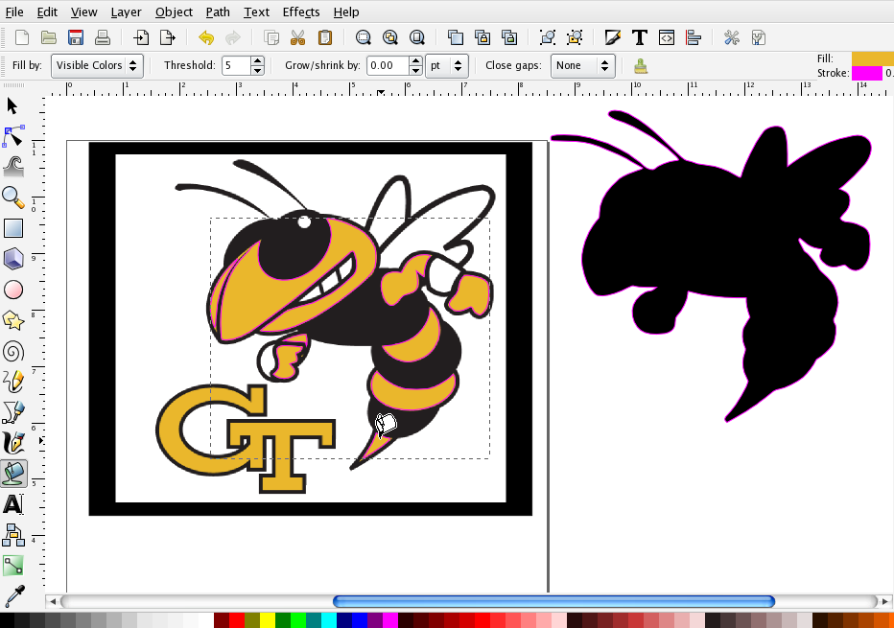Cut selection with scissors icon
Image resolution: width=894 pixels, height=628 pixels.
(297, 37)
